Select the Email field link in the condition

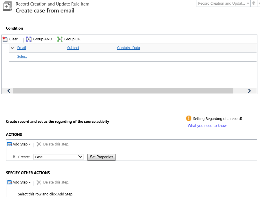[x=21, y=48]
